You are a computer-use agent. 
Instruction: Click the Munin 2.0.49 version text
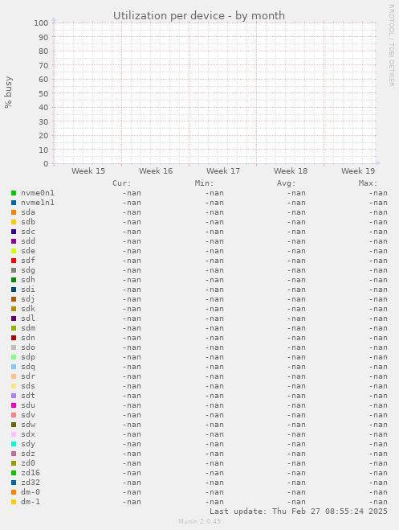coord(200,521)
